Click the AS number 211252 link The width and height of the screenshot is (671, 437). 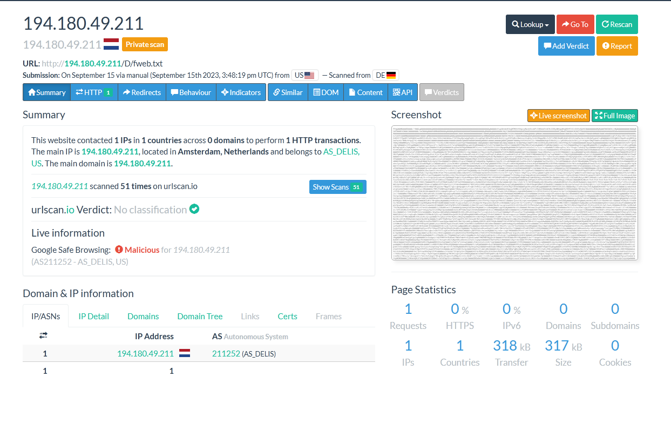(x=226, y=354)
